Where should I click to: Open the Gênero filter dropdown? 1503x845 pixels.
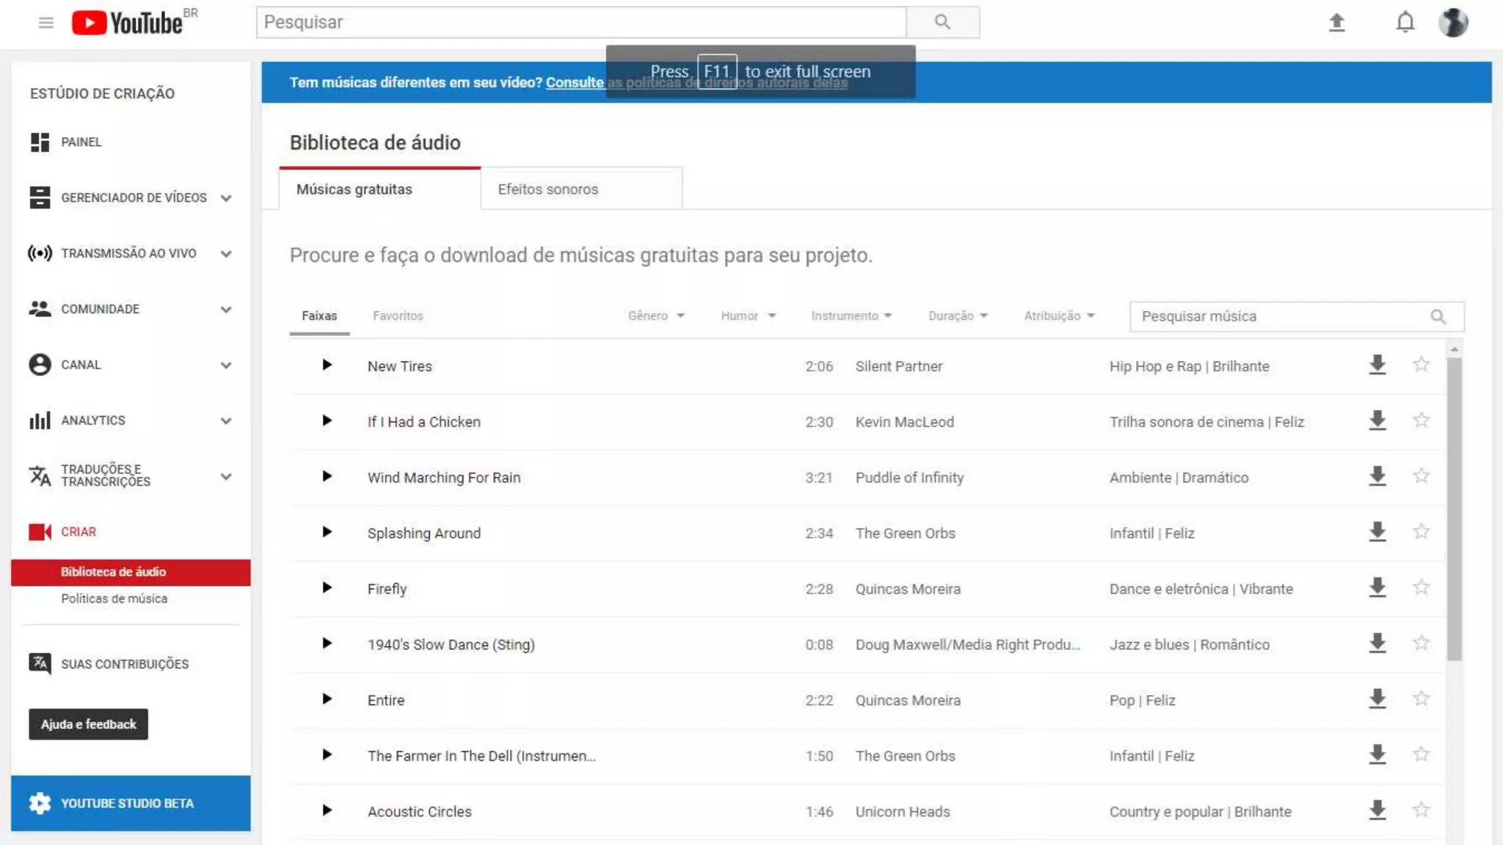pos(655,316)
